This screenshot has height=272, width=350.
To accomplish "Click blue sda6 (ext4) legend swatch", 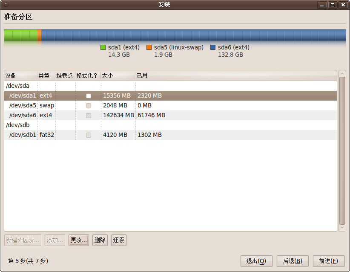I will pos(213,47).
